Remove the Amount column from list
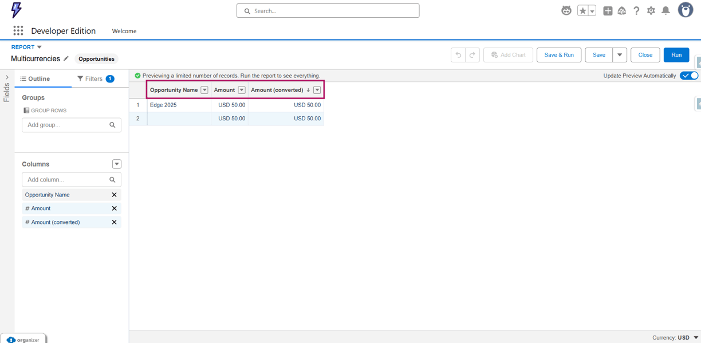701x343 pixels. pyautogui.click(x=114, y=208)
